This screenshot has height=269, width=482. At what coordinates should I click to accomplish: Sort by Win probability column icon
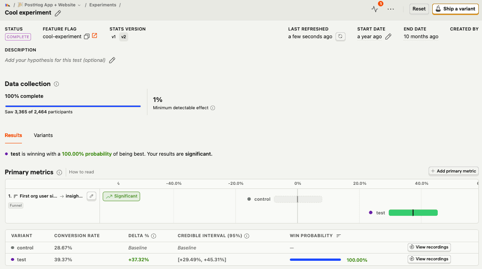338,236
